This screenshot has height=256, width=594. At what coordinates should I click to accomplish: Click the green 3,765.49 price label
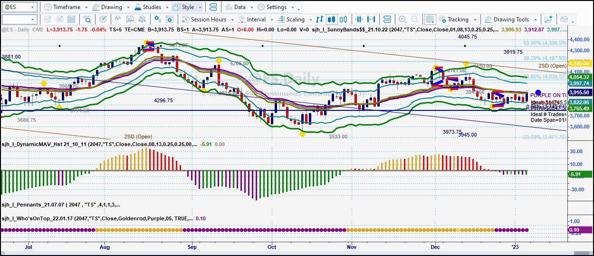click(x=580, y=108)
